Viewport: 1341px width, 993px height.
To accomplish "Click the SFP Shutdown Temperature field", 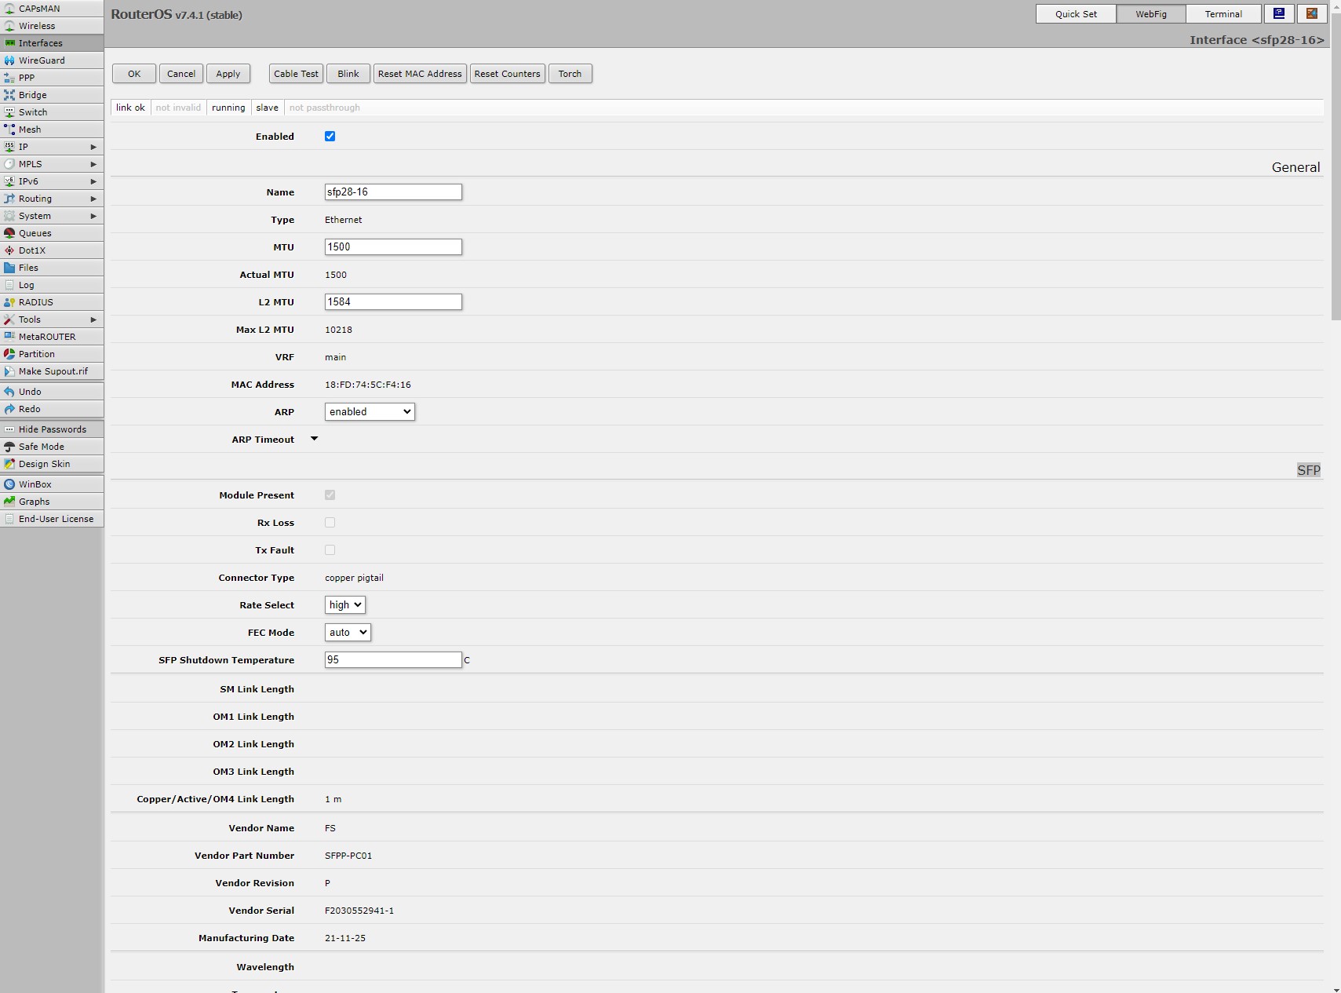I will [393, 660].
